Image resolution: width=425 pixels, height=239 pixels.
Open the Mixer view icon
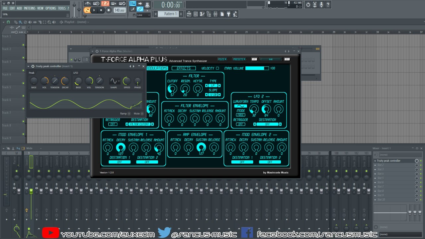pyautogui.click(x=215, y=14)
